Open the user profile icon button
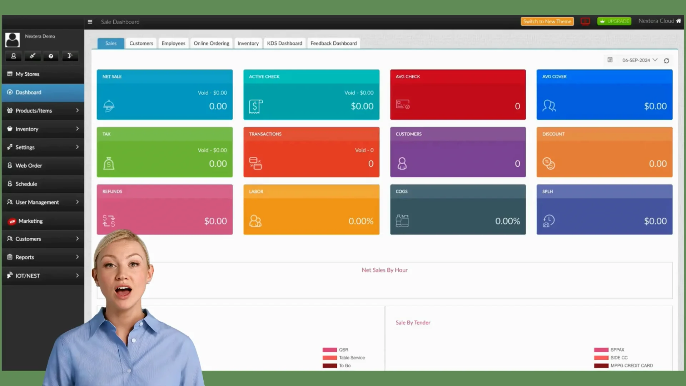The image size is (686, 386). tap(14, 56)
